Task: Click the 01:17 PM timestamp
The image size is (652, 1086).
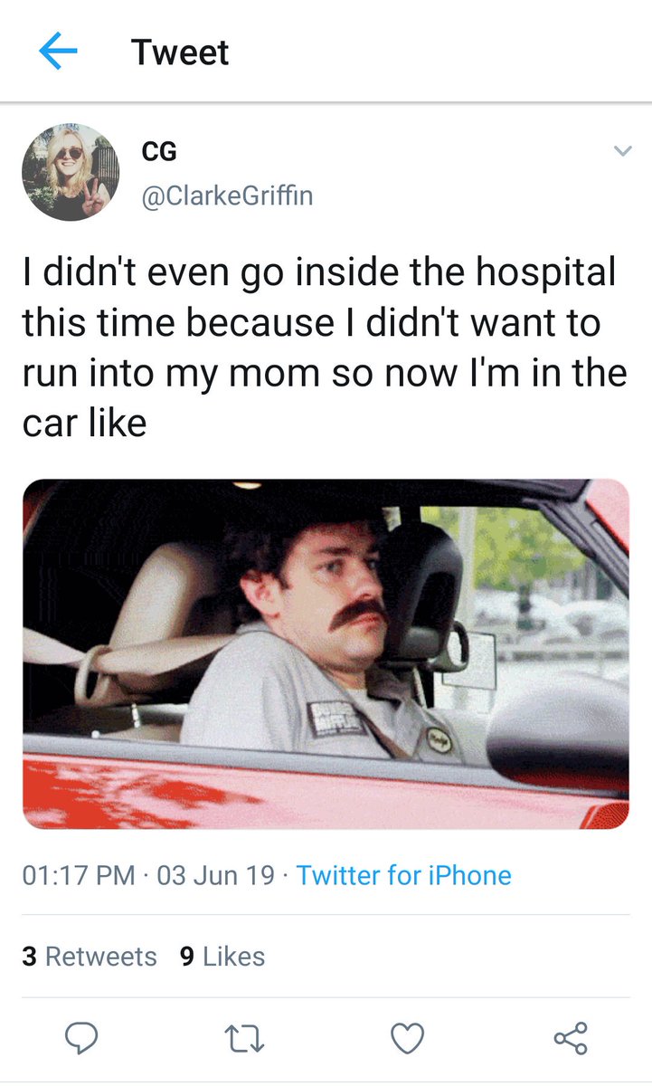Action: coord(80,875)
